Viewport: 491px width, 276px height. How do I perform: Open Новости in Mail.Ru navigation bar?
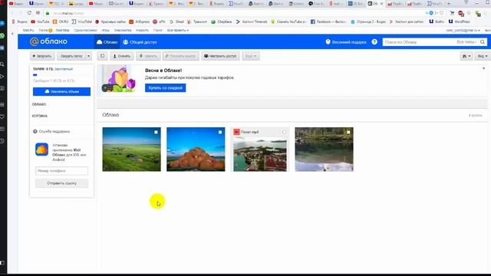(142, 31)
